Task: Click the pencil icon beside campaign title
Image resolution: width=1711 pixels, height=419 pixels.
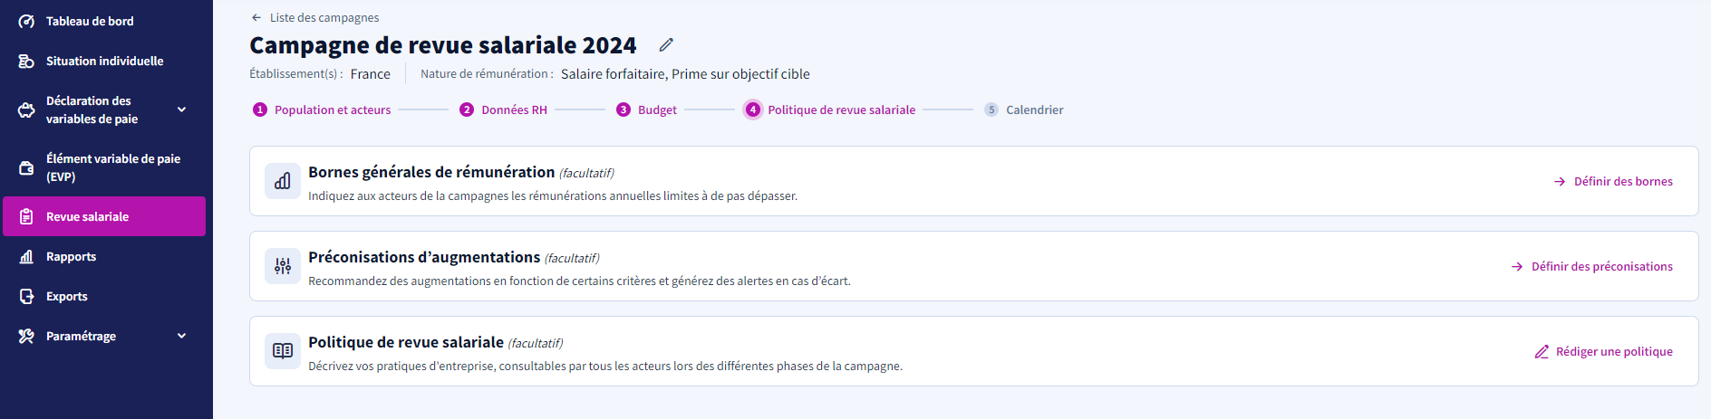Action: [x=666, y=44]
